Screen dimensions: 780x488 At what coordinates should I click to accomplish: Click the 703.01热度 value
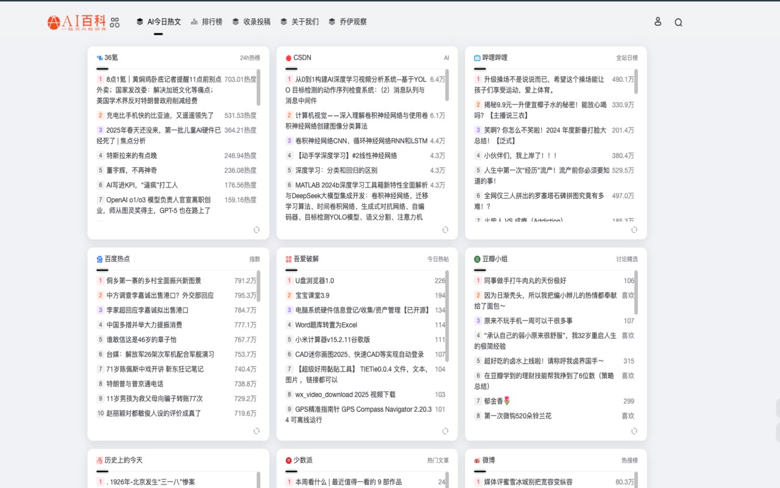pyautogui.click(x=241, y=79)
